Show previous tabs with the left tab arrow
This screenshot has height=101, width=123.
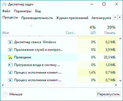(115, 17)
